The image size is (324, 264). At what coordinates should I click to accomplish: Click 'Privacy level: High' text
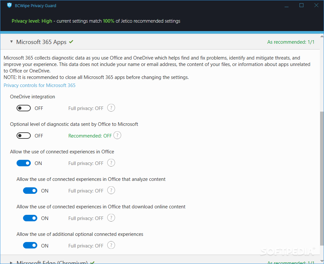pyautogui.click(x=32, y=21)
